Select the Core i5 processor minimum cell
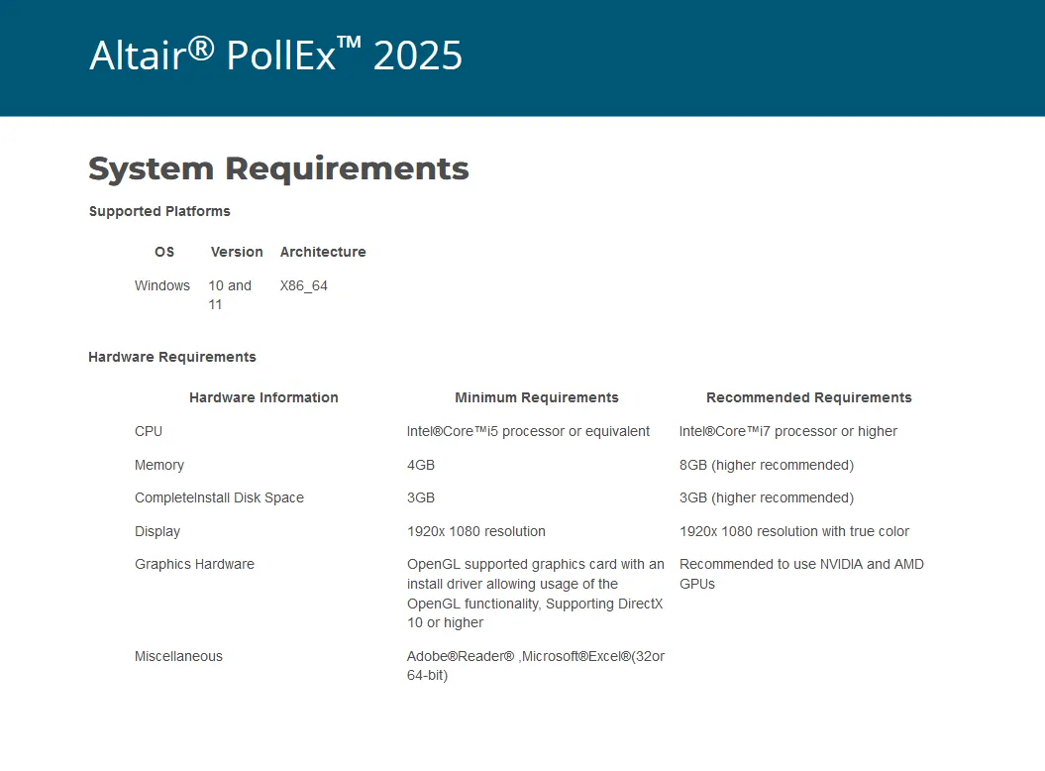The image size is (1045, 771). point(529,431)
